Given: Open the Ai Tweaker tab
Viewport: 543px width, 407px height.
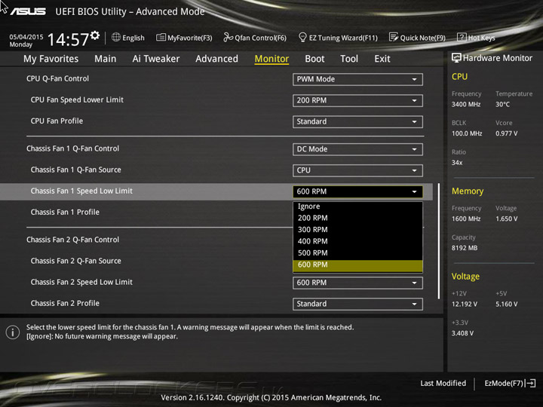Looking at the screenshot, I should point(156,59).
